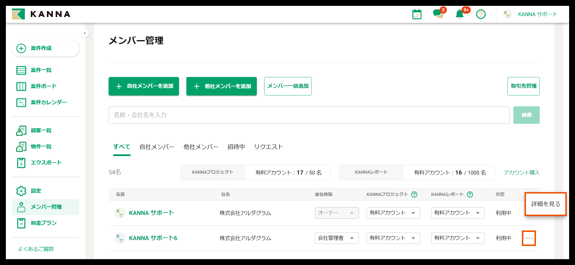
Task: Open エクスポート from the sidebar
Action: (x=45, y=163)
